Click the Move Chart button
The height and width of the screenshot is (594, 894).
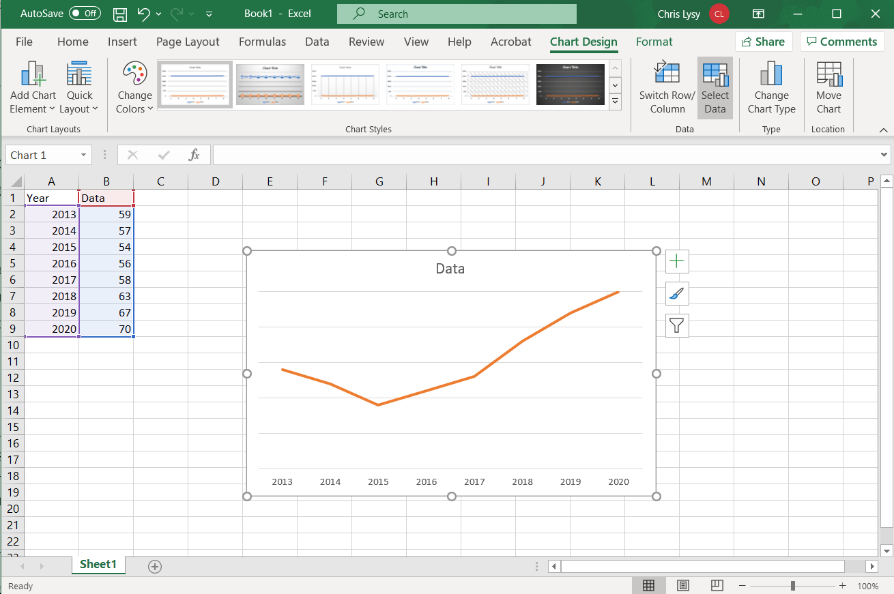pos(828,87)
